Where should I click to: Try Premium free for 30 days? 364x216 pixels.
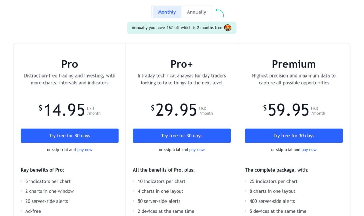tap(294, 135)
